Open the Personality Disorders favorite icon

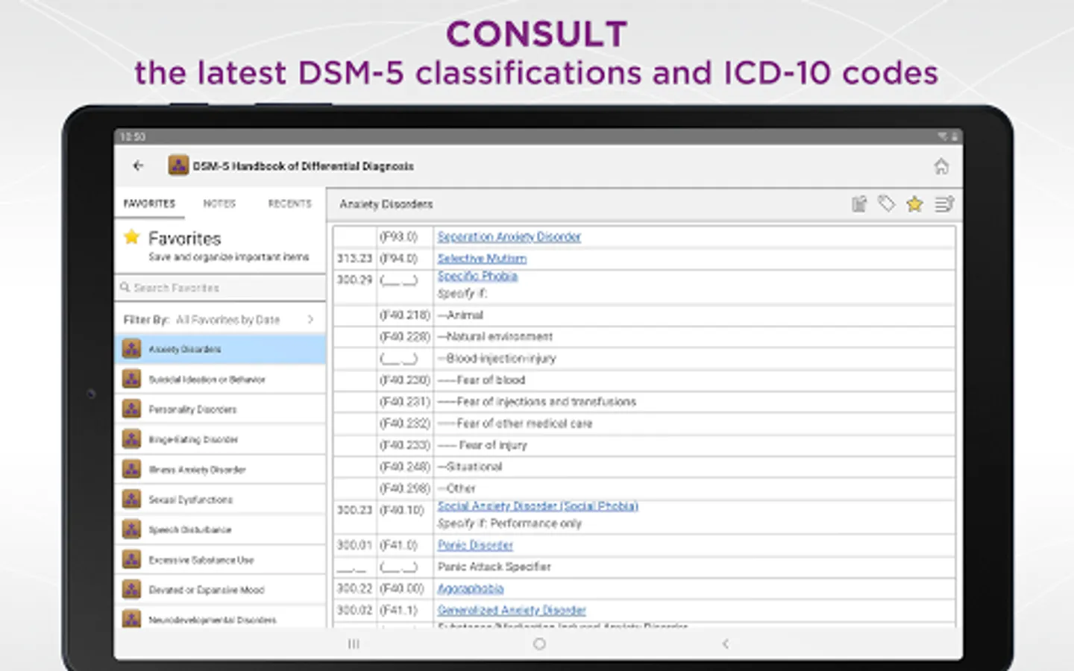132,409
